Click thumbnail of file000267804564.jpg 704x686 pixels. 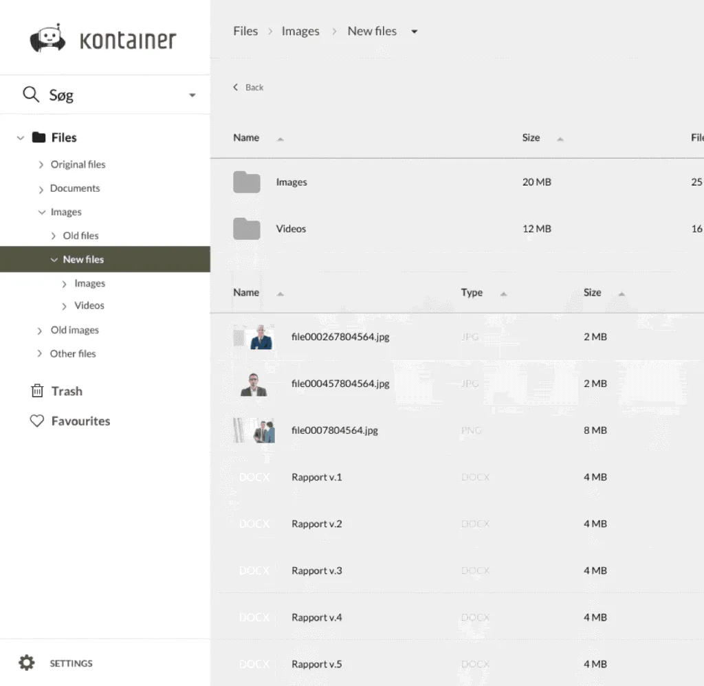pyautogui.click(x=254, y=338)
